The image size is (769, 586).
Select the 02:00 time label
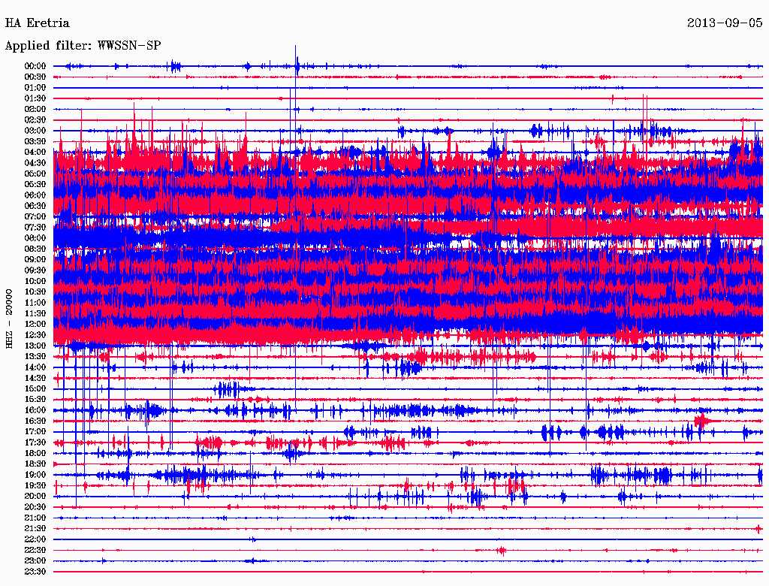35,109
